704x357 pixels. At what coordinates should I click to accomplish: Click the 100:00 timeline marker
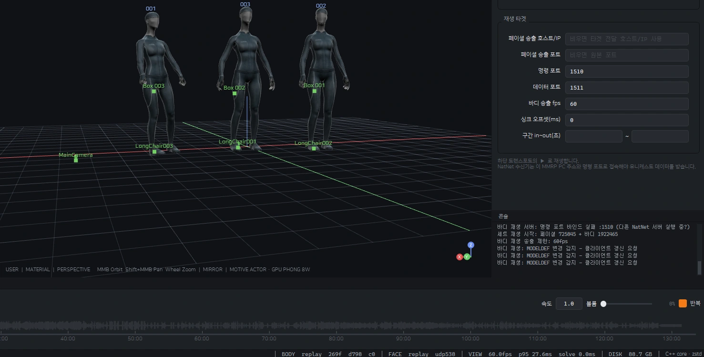tap(470, 338)
